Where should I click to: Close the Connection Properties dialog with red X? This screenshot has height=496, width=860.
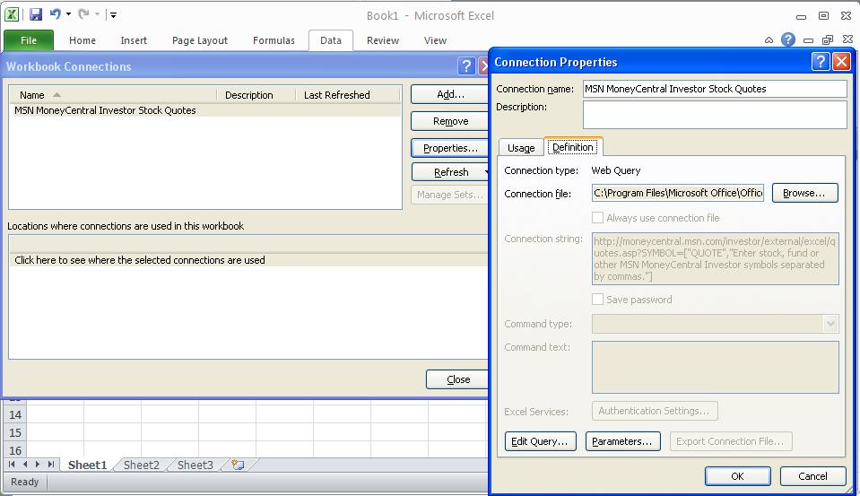(841, 62)
